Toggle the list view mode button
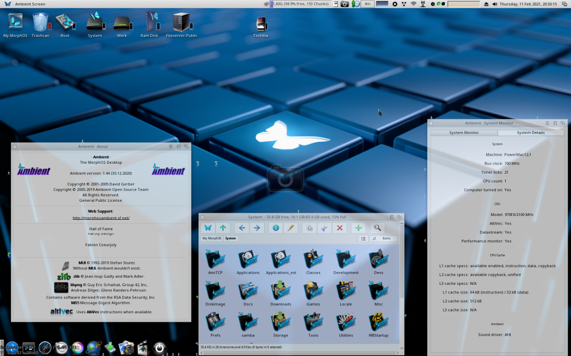This screenshot has height=356, width=571. tap(363, 238)
